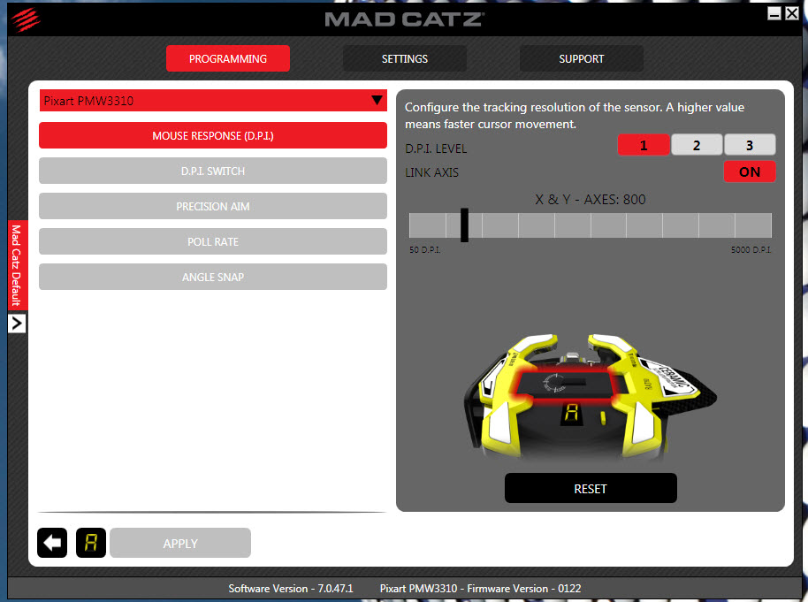Expand the Mad Catz Default side panel arrow

point(17,324)
